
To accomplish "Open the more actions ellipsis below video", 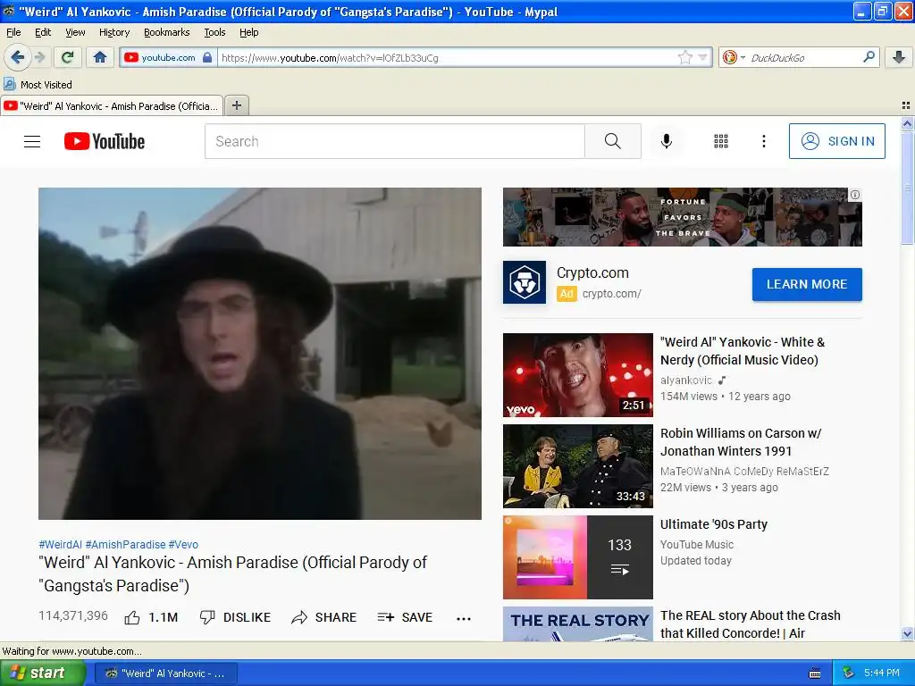I will coord(464,618).
